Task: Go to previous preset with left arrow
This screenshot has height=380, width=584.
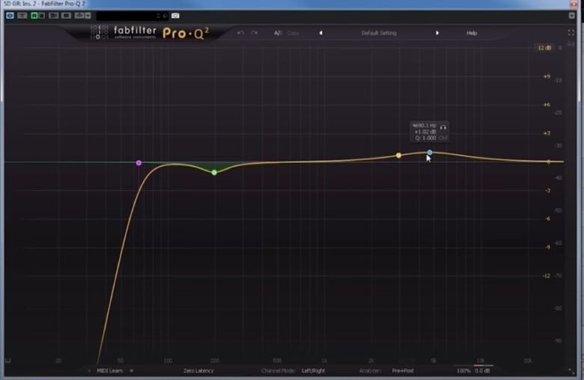Action: (320, 33)
